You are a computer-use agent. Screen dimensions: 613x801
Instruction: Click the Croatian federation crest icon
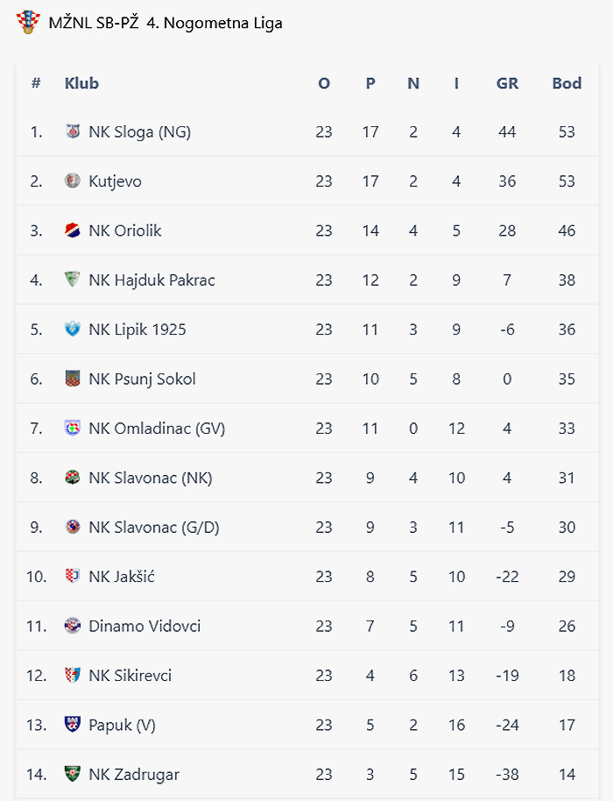pos(28,23)
